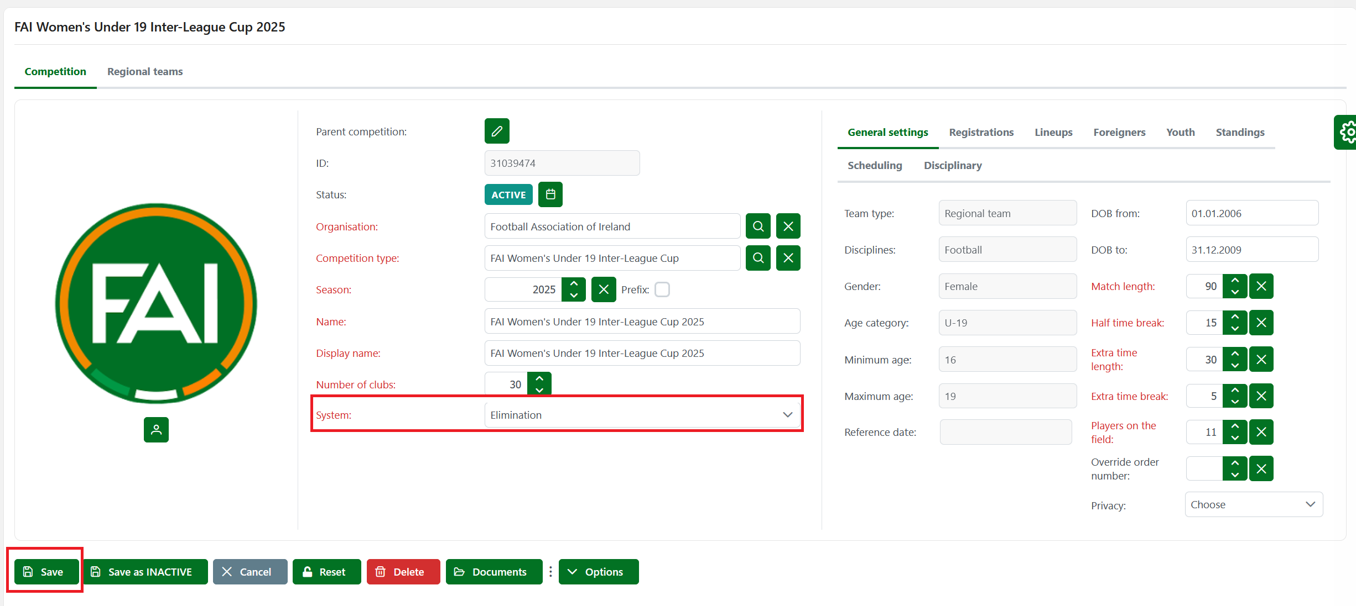1356x606 pixels.
Task: Clear the Season value with the X icon
Action: (x=603, y=289)
